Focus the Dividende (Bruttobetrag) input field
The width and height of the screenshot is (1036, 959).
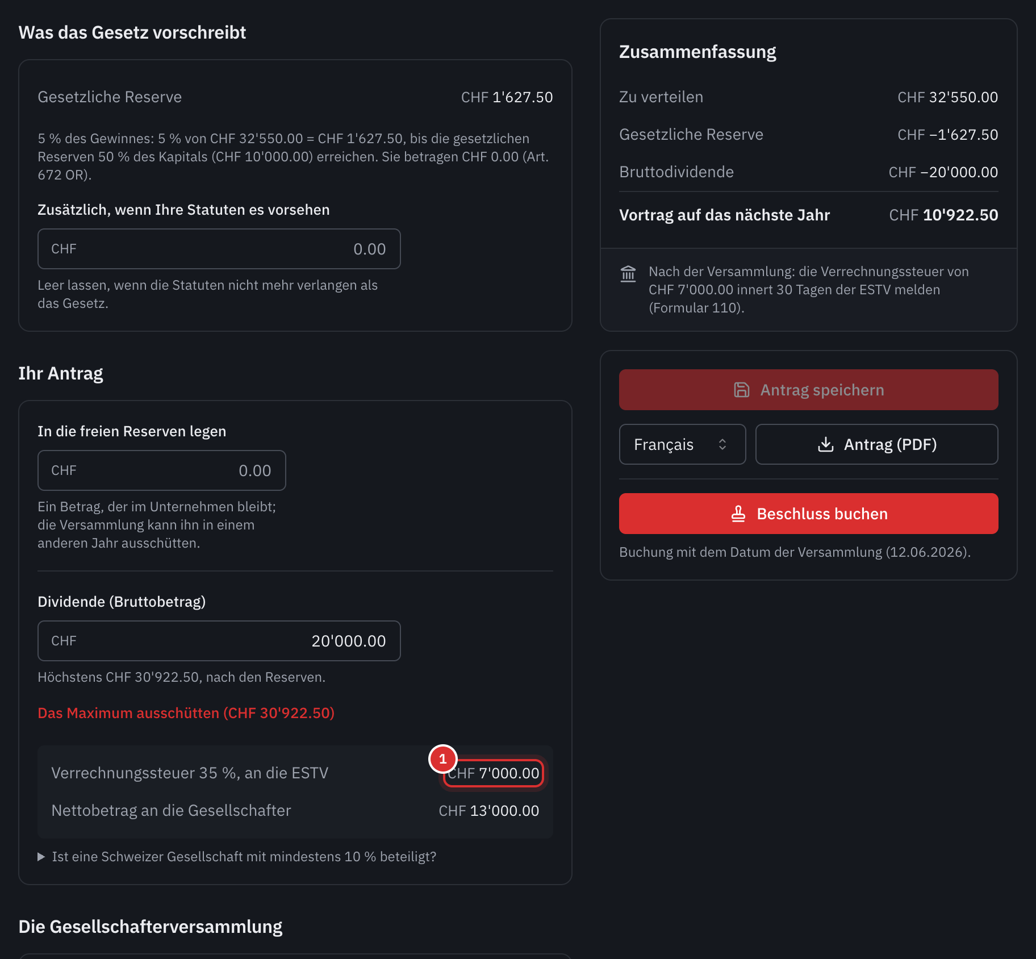219,641
